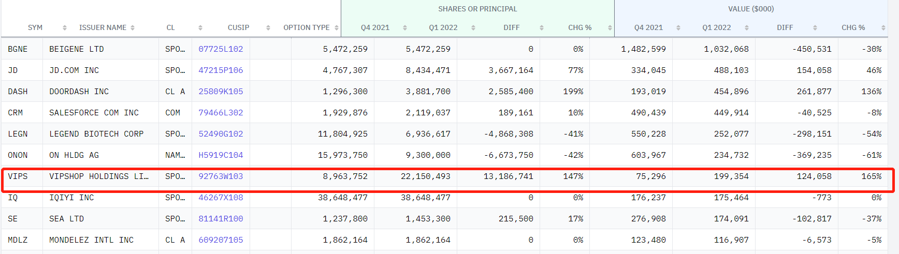Open CUSIP link 609207105 for Mondelez

[x=221, y=240]
